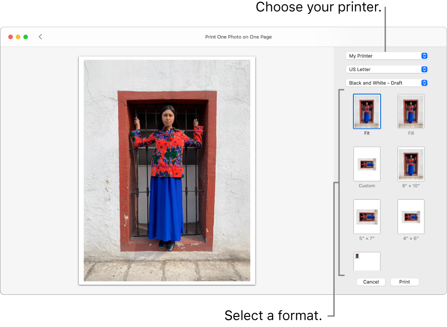Screen dimensions: 447x327
Task: Open the My Printer dropdown
Action: click(x=387, y=56)
